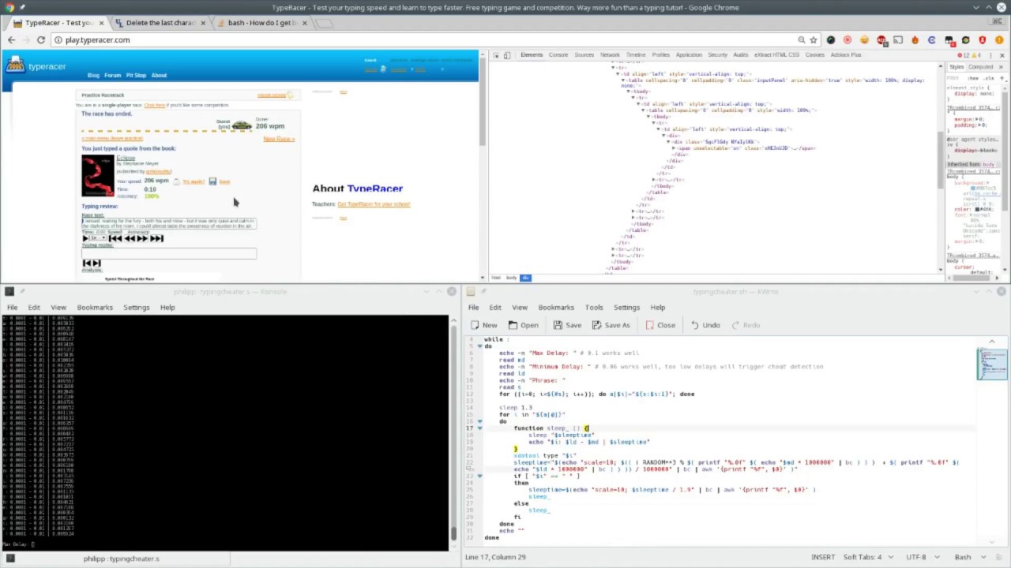Screen dimensions: 1011x568
Task: Collapse code fold at line 17 function
Action: pos(479,428)
